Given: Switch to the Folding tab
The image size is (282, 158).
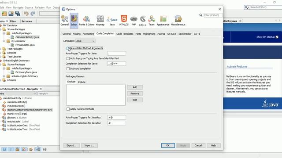Looking at the screenshot, I should [x=77, y=34].
